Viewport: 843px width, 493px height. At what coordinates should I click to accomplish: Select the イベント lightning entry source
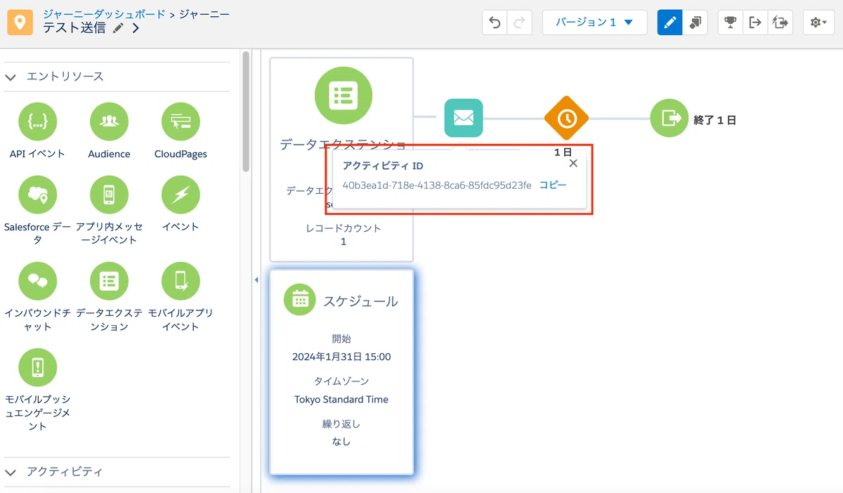pyautogui.click(x=181, y=203)
